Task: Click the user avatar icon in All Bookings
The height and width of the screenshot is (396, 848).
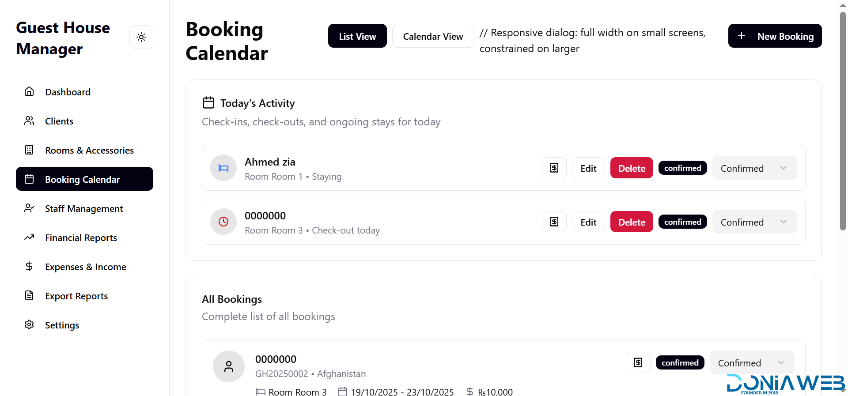Action: point(229,366)
